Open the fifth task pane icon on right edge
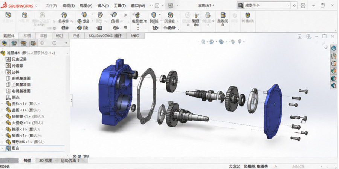This screenshot has width=339, height=169. click(x=334, y=78)
